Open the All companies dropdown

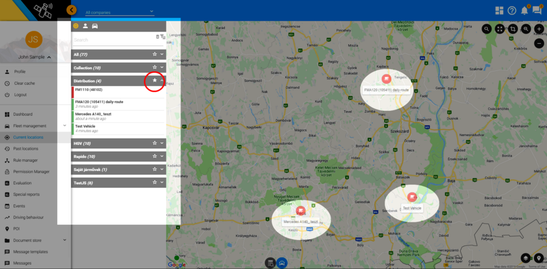pos(119,12)
